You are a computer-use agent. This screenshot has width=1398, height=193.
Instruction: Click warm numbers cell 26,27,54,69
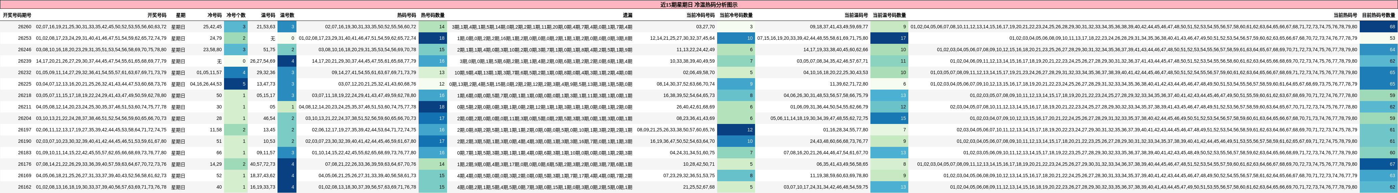(x=263, y=61)
